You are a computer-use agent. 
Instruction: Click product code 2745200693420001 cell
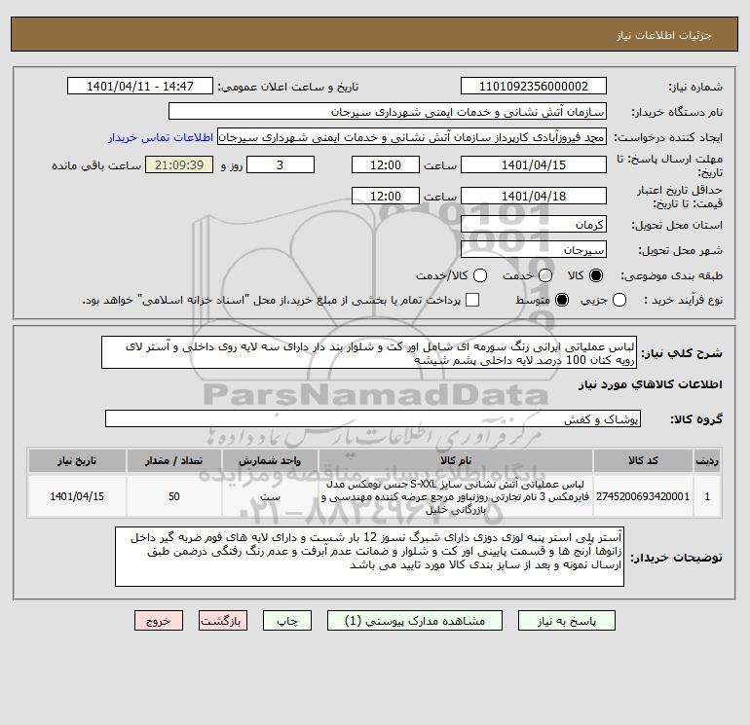click(x=643, y=496)
